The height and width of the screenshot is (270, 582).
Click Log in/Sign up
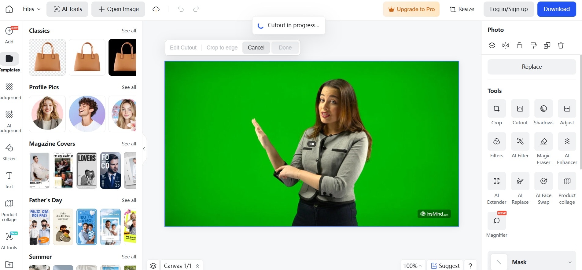click(x=509, y=9)
